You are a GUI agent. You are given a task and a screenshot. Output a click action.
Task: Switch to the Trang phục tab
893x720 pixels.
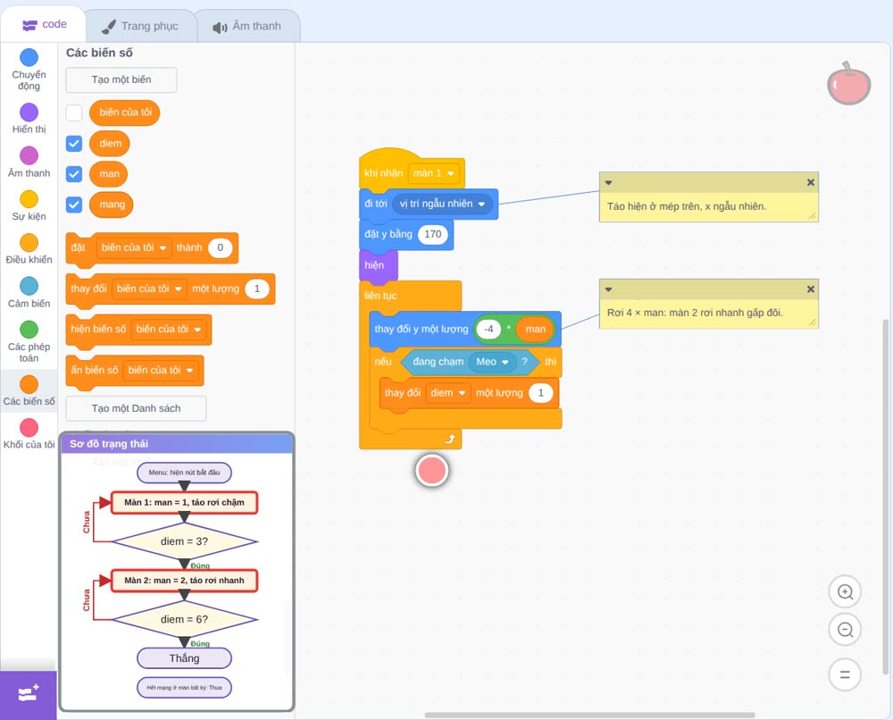(x=140, y=26)
